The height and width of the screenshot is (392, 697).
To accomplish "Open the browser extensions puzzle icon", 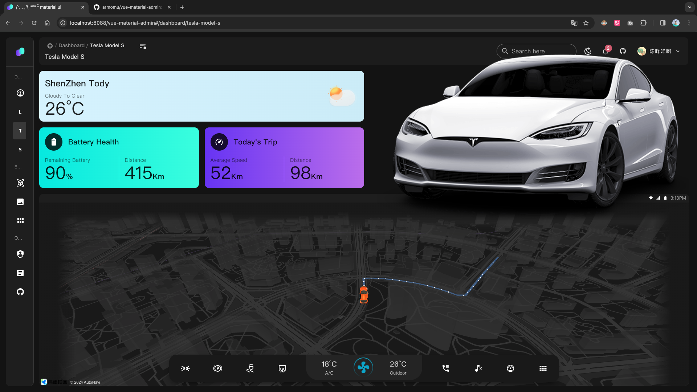I will click(643, 23).
